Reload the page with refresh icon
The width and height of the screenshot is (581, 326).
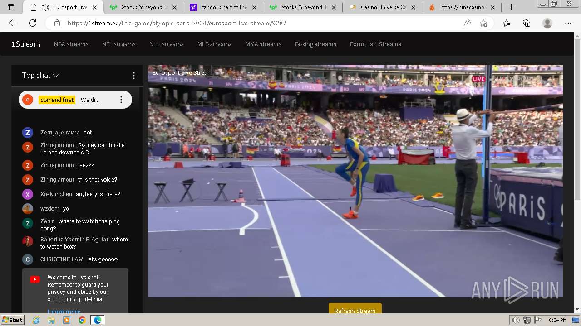pyautogui.click(x=33, y=23)
